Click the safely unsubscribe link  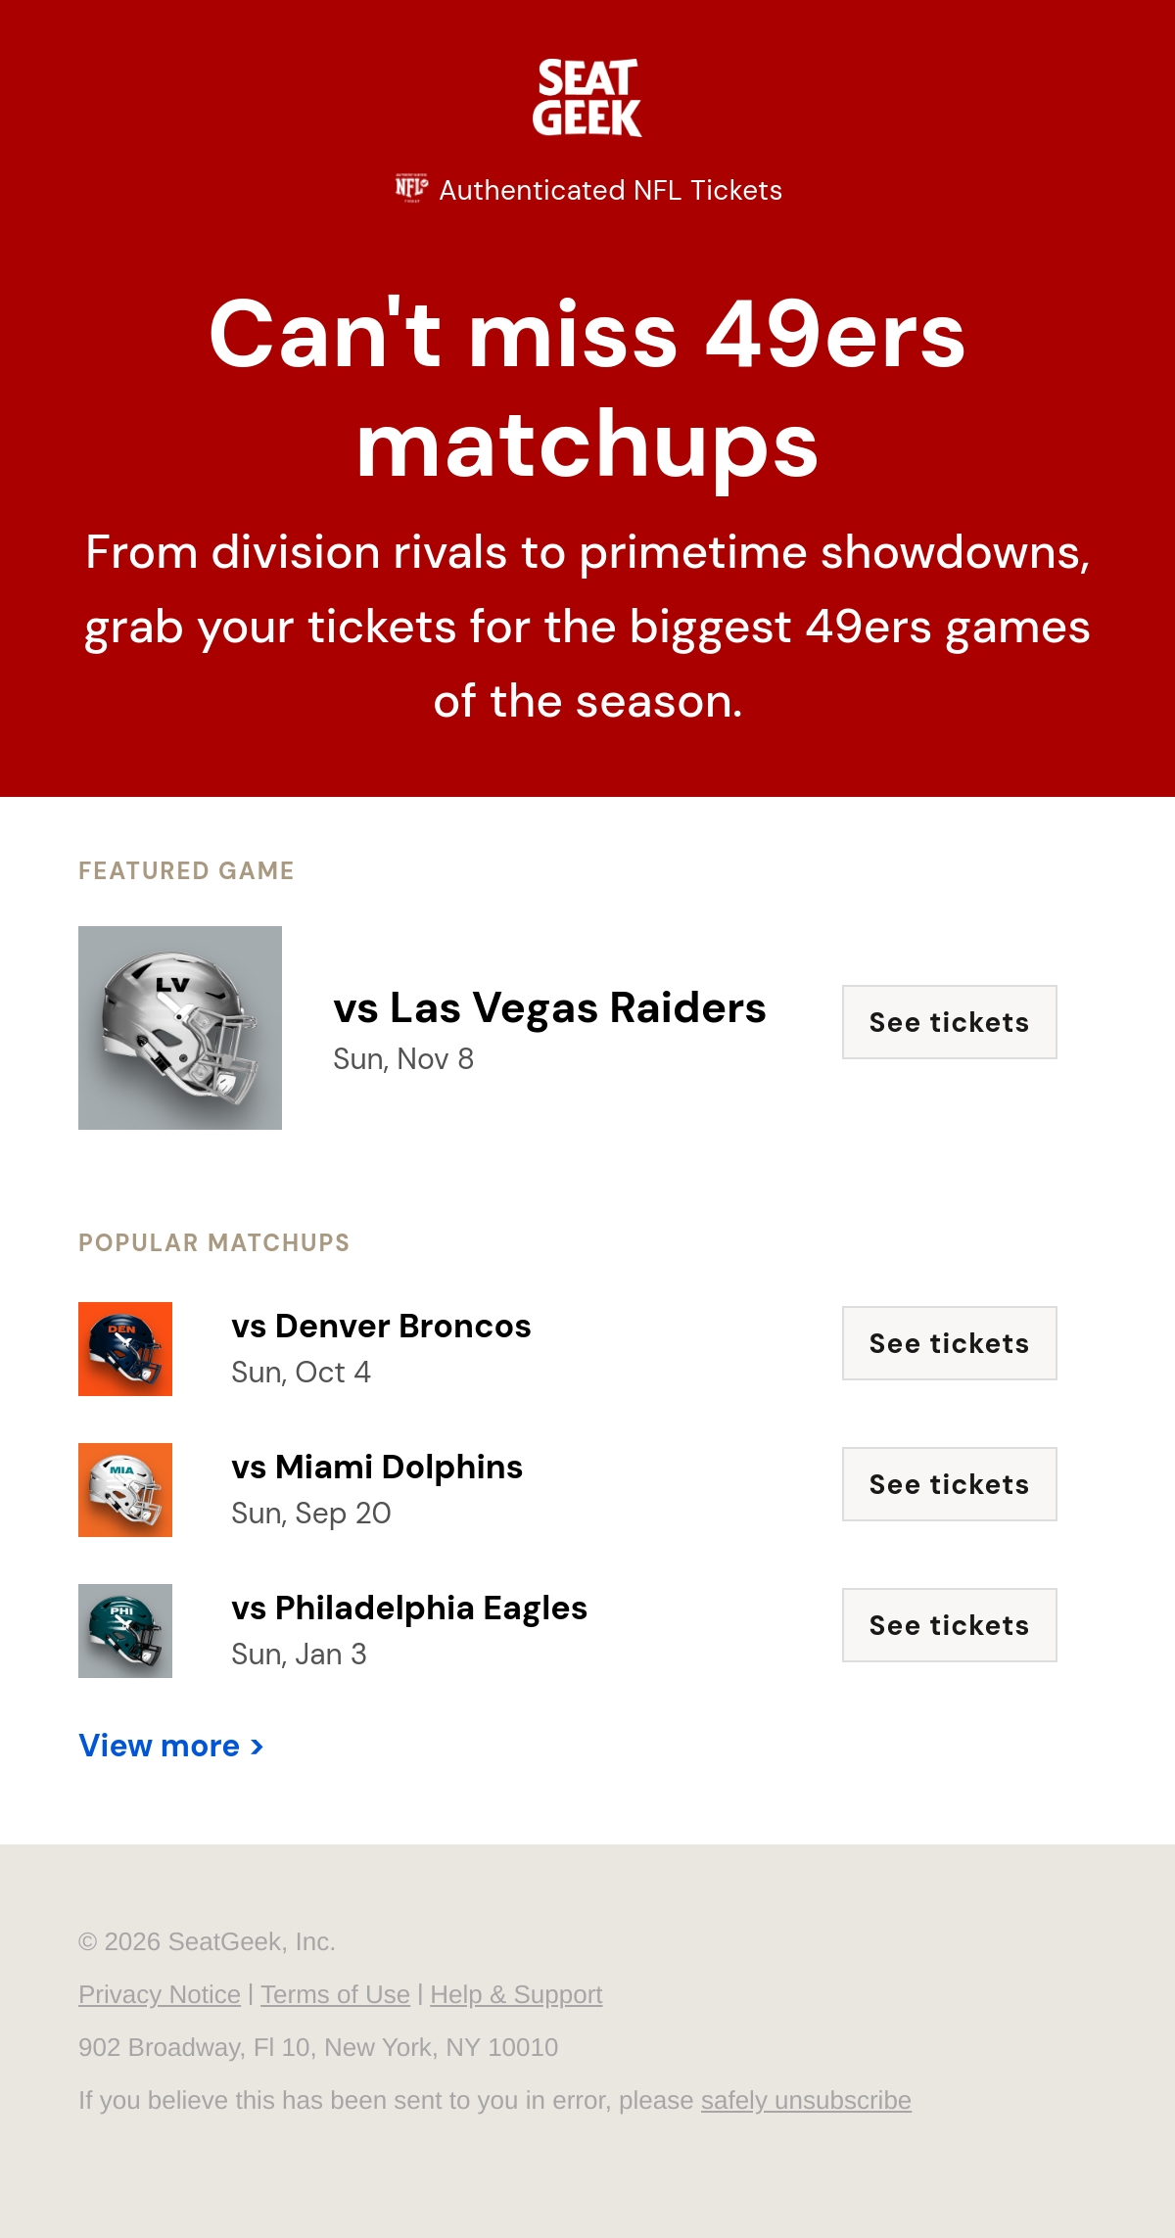[x=806, y=2100]
